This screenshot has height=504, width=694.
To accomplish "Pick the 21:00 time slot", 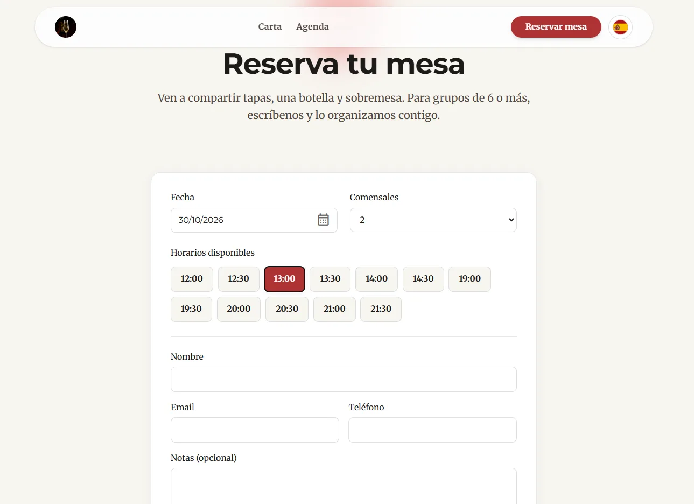I will tap(334, 309).
